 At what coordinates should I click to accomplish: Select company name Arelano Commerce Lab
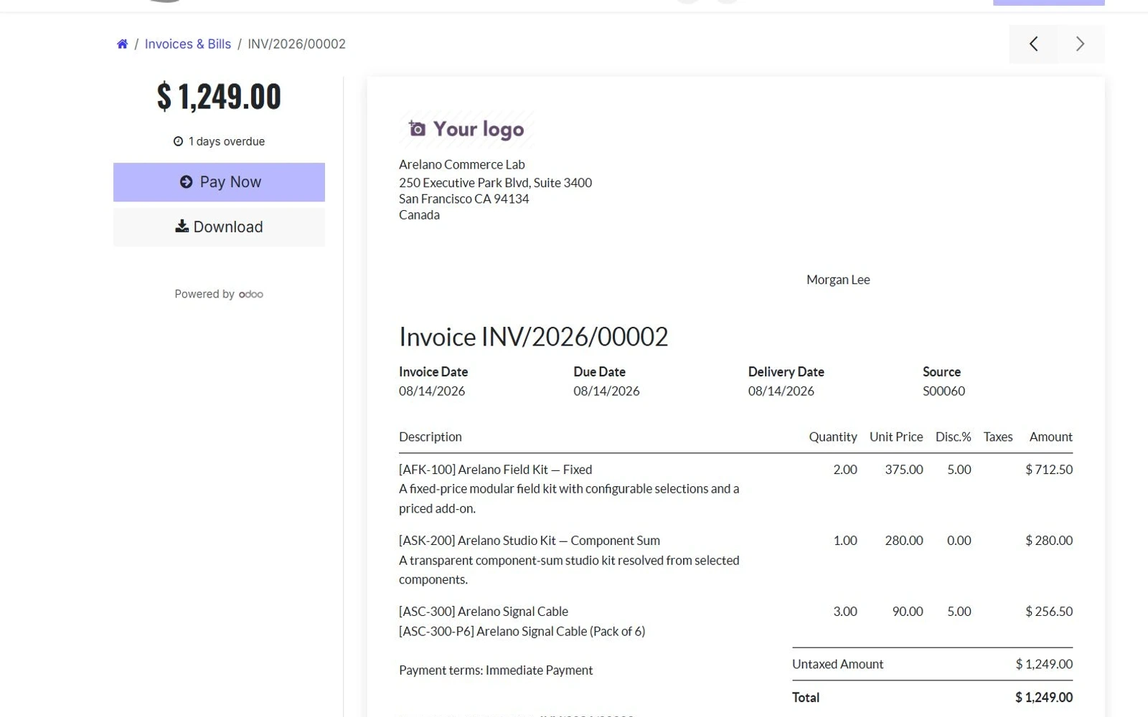tap(462, 164)
